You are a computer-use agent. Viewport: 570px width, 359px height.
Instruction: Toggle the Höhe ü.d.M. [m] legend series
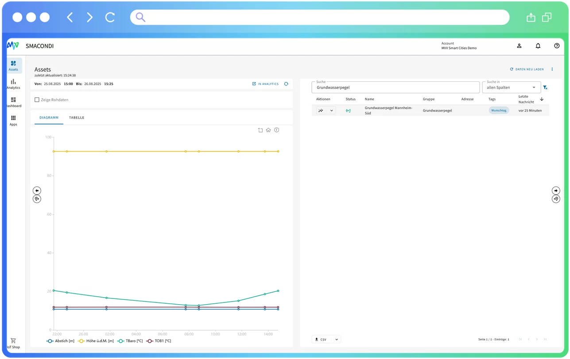(x=96, y=341)
